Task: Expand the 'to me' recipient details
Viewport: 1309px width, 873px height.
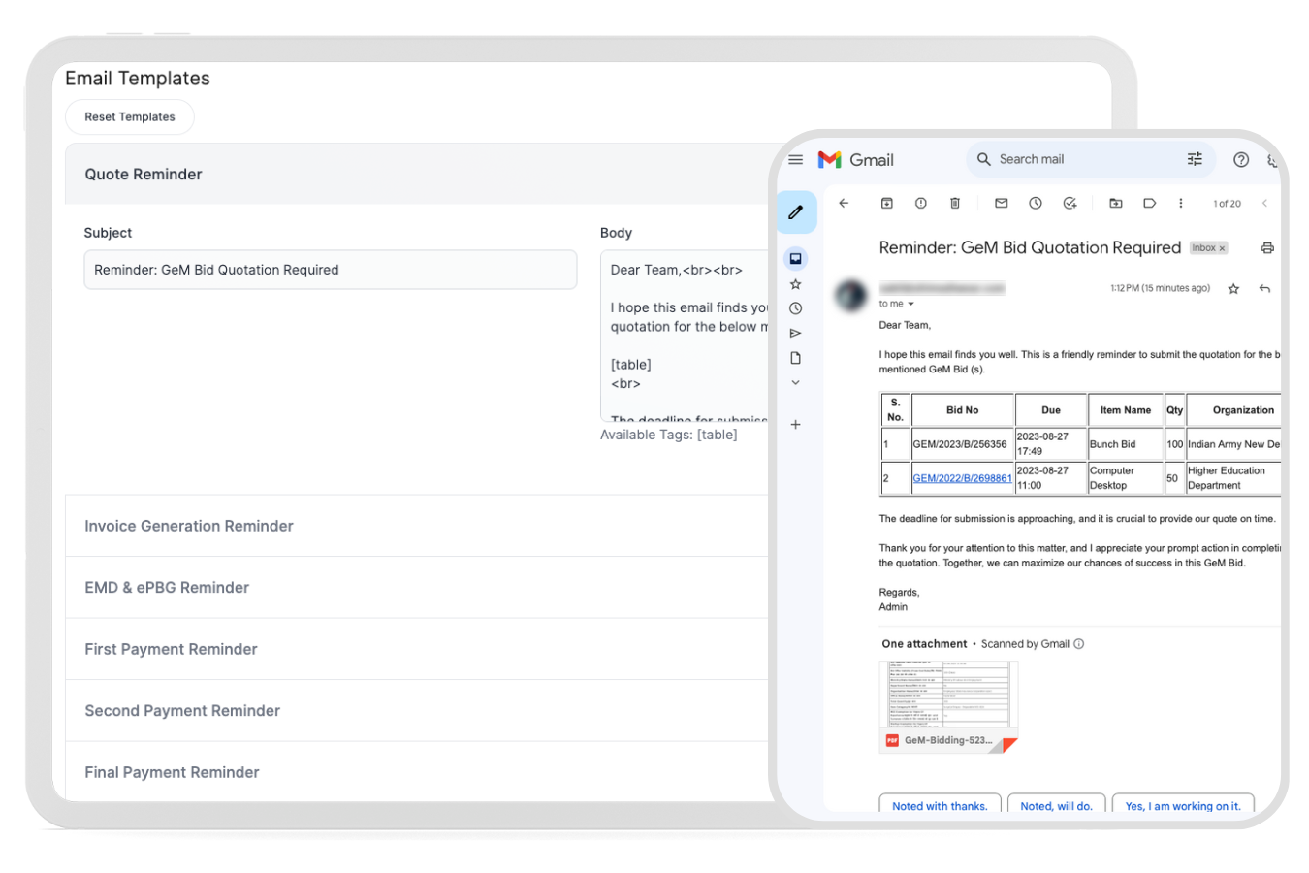Action: (910, 305)
